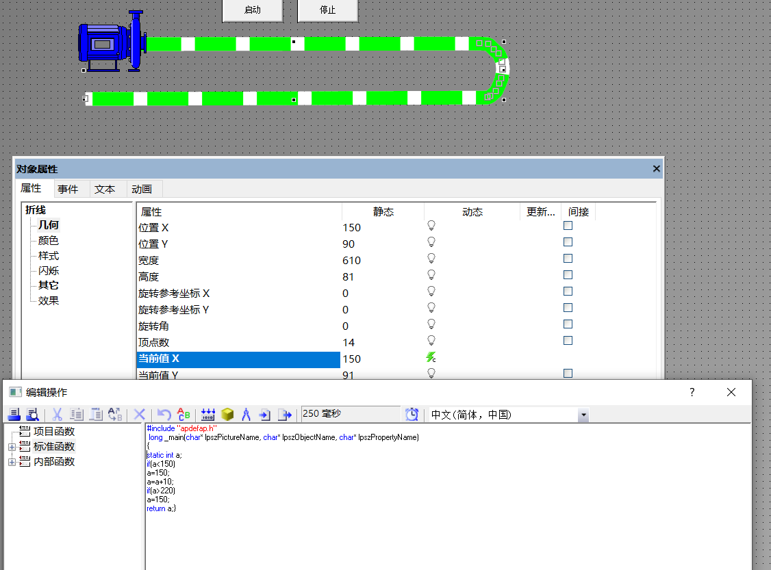Expand the 标准函数 tree node
Screen dimensions: 771x570
pos(12,447)
